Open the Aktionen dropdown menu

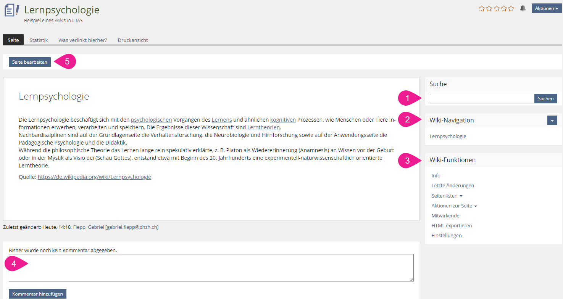(x=547, y=8)
